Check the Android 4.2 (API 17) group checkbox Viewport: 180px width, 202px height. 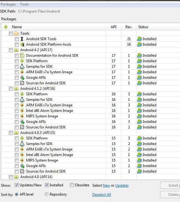point(11,50)
